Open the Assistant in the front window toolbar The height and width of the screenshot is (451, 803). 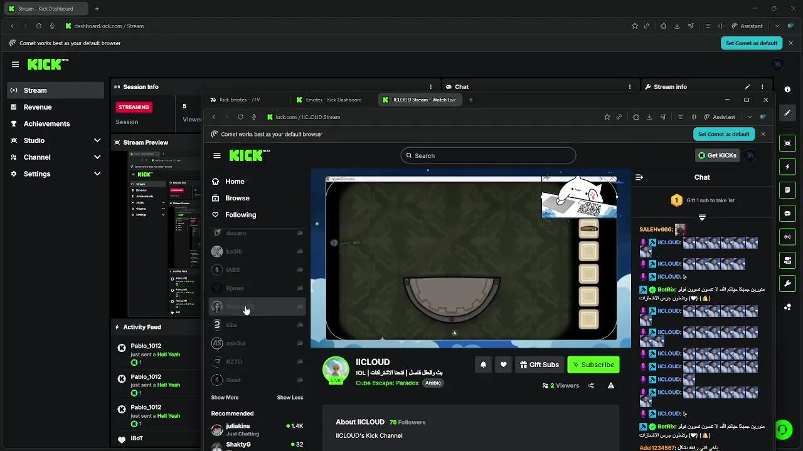pyautogui.click(x=720, y=117)
